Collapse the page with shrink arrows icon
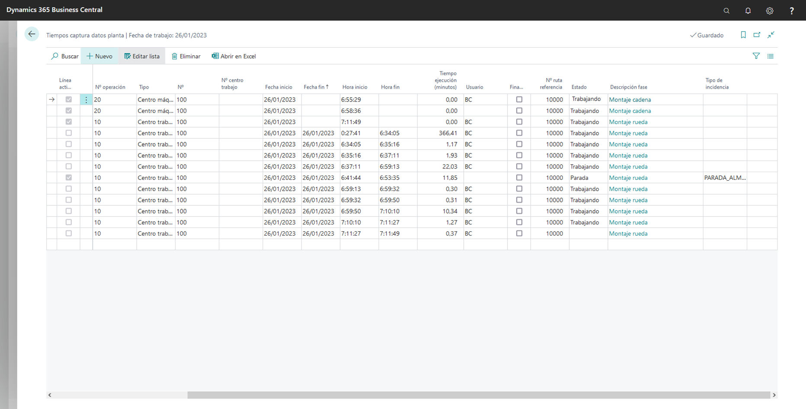 click(x=771, y=35)
